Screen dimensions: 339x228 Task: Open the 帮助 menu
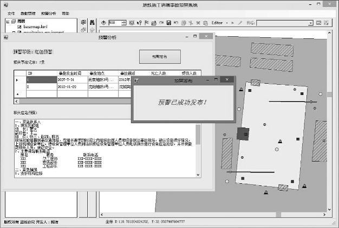coord(66,12)
